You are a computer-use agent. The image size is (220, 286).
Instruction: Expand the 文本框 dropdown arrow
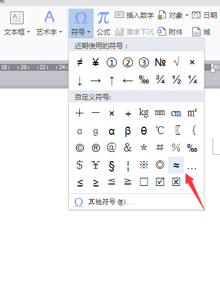coord(29,32)
